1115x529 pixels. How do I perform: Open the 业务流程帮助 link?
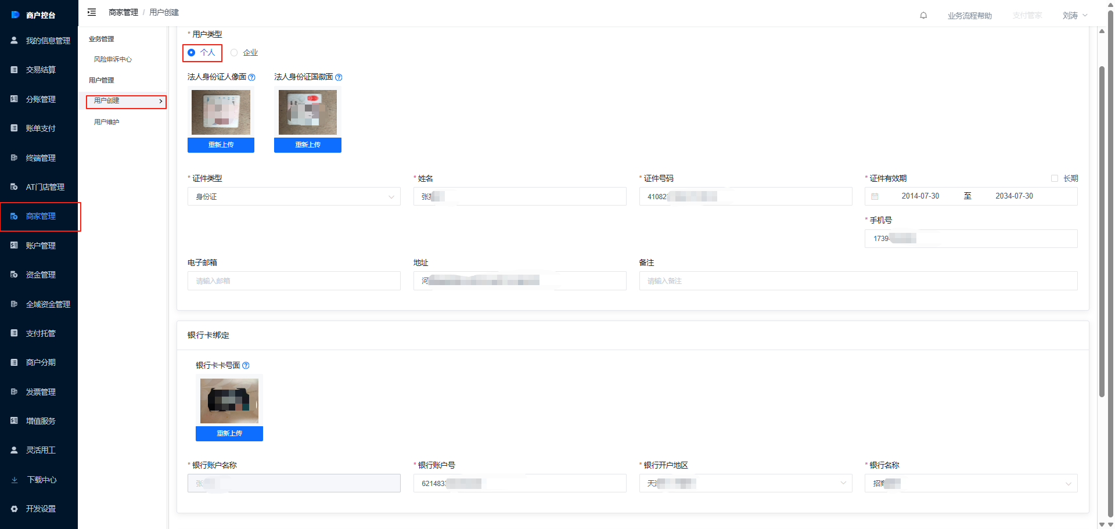970,16
